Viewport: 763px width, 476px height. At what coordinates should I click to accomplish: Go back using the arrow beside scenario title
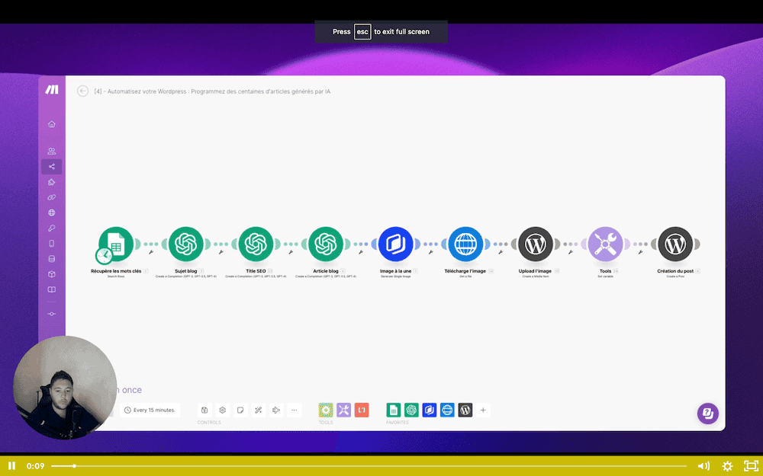pos(83,91)
